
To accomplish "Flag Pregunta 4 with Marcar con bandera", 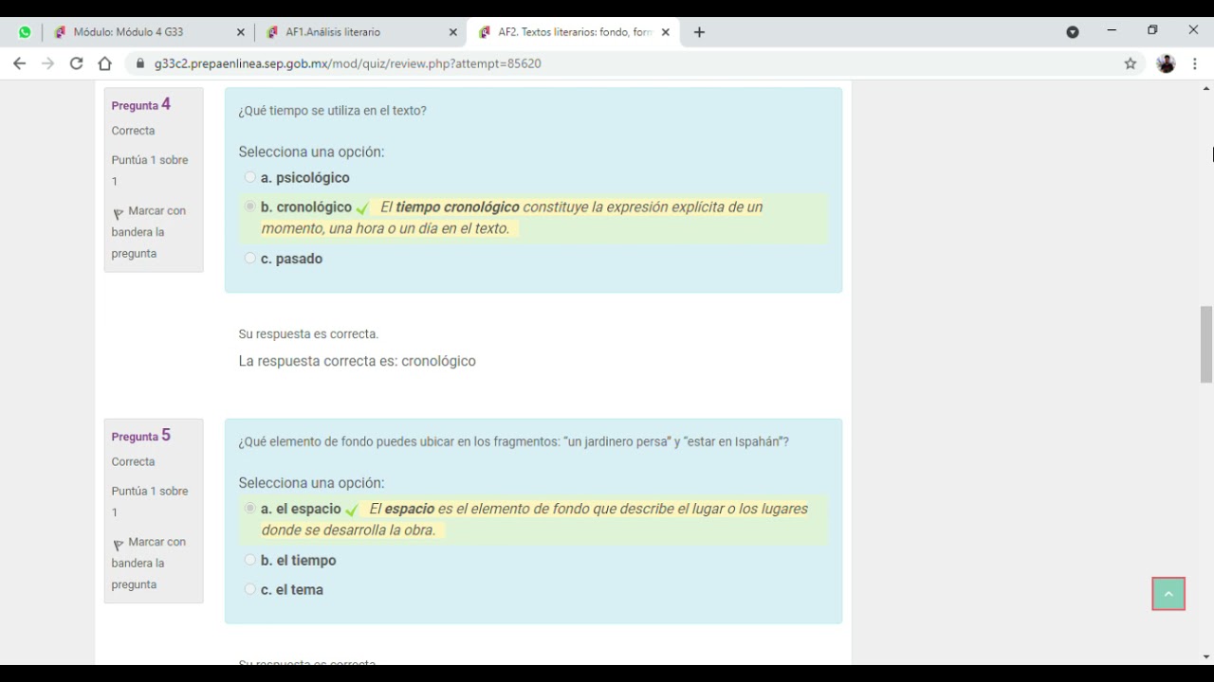I will [150, 232].
